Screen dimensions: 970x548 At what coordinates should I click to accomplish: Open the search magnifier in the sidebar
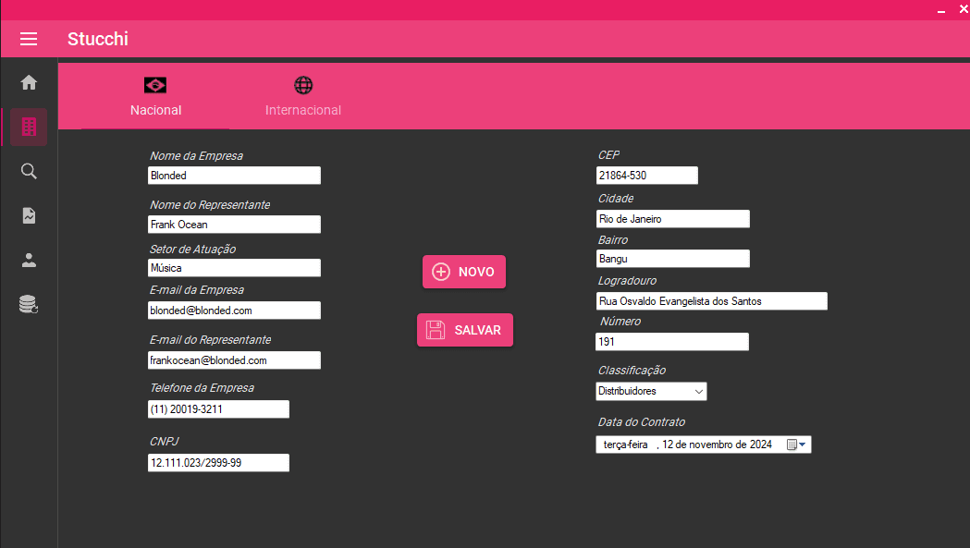click(28, 171)
